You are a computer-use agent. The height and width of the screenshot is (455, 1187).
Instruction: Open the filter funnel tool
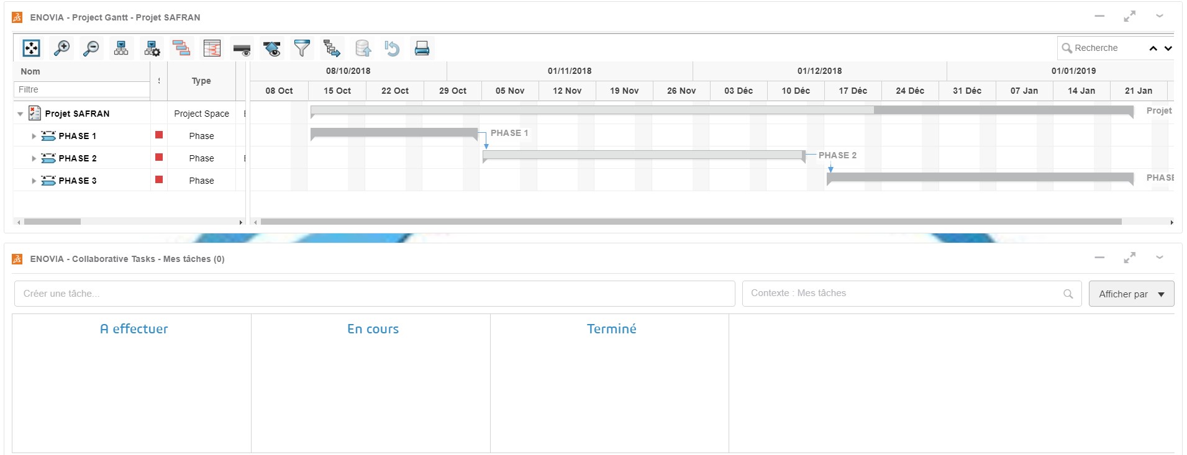tap(302, 48)
